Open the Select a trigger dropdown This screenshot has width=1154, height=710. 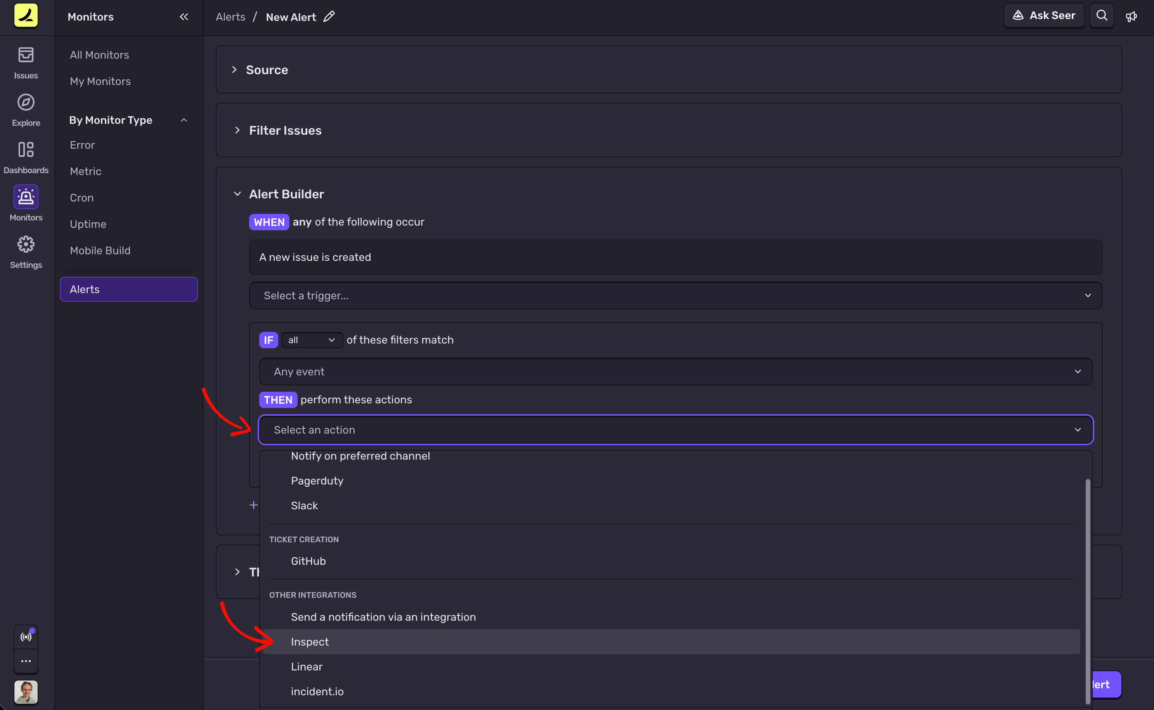pos(675,295)
